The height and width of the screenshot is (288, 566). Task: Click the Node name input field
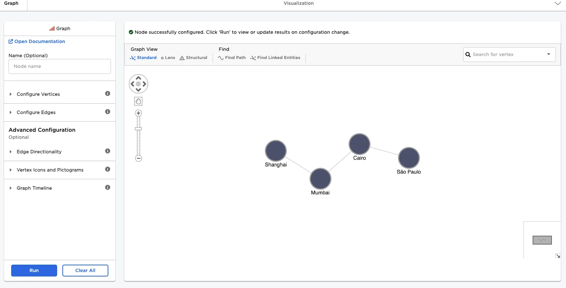60,66
